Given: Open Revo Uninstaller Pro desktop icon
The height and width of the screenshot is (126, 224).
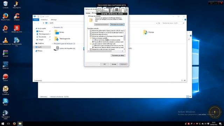Looking at the screenshot, I should (17, 42).
